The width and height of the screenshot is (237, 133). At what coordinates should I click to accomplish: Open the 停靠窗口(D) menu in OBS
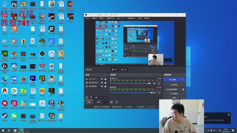111,18
